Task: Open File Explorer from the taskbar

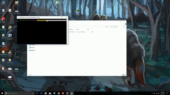Action: (x=46, y=93)
